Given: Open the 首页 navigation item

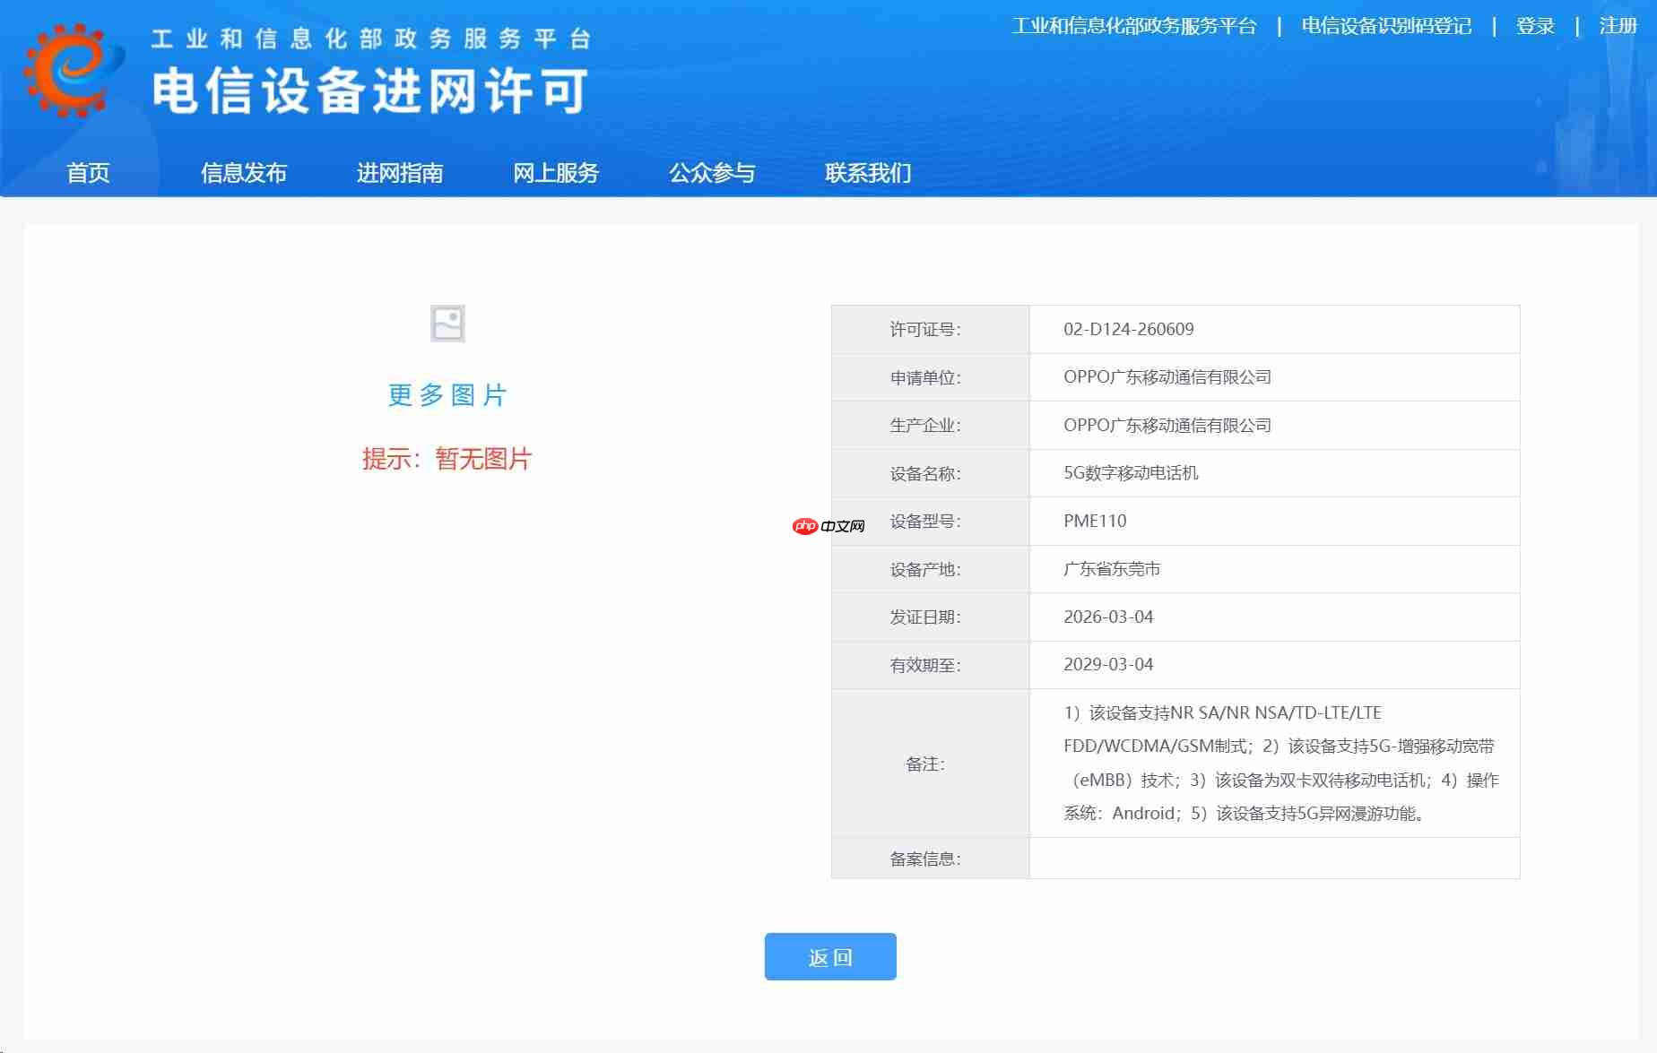Looking at the screenshot, I should (88, 173).
